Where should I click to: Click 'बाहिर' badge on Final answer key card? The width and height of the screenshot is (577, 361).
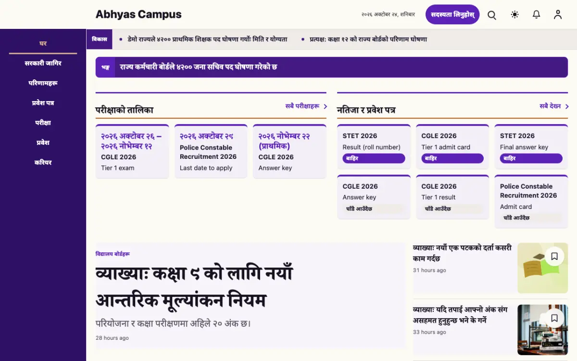point(531,158)
